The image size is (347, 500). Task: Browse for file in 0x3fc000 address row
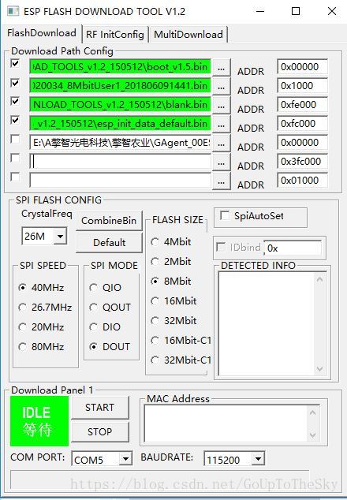[221, 162]
